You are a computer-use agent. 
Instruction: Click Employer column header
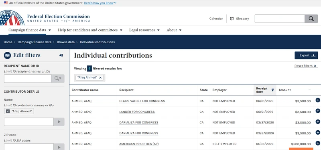(219, 90)
